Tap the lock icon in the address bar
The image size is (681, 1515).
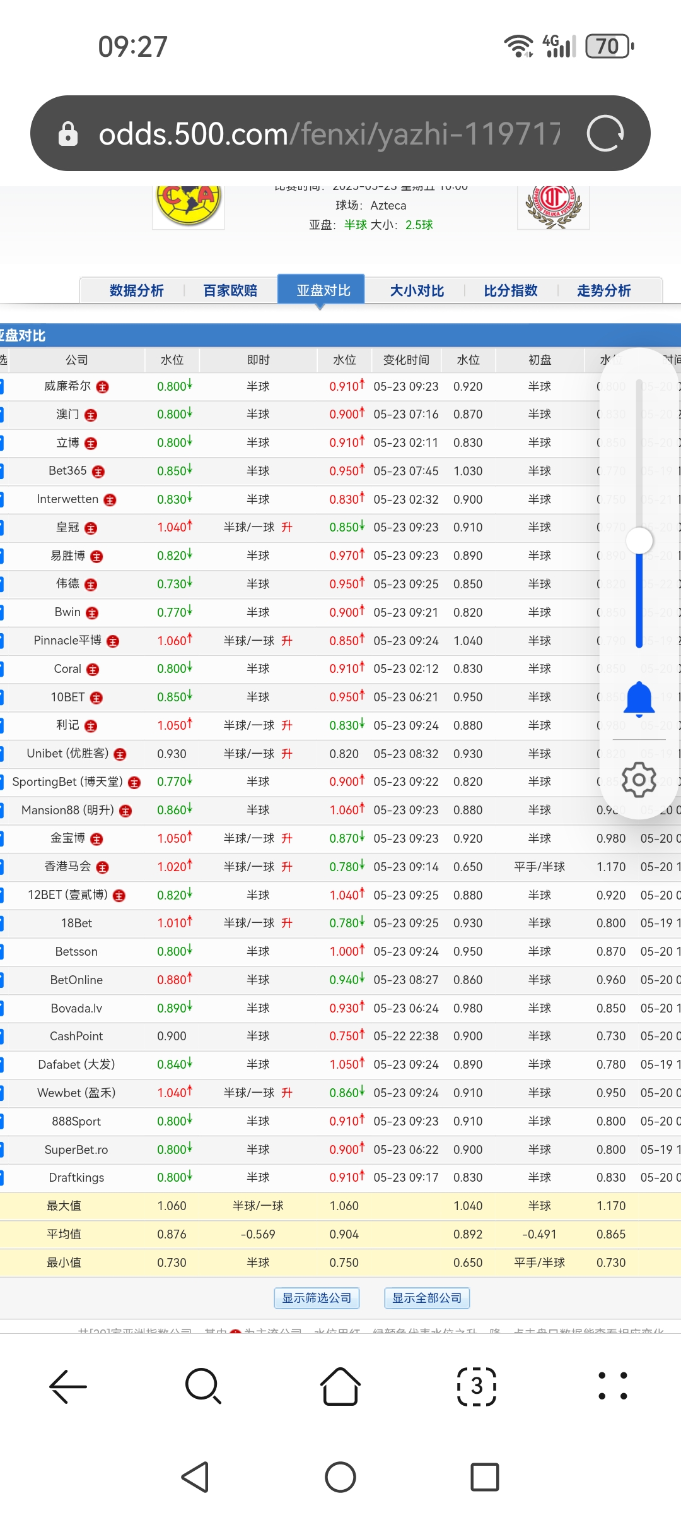(68, 134)
